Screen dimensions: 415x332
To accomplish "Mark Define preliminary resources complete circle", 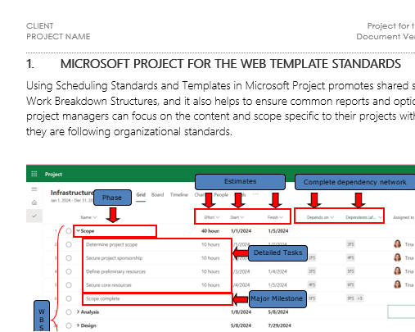I will tap(69, 271).
